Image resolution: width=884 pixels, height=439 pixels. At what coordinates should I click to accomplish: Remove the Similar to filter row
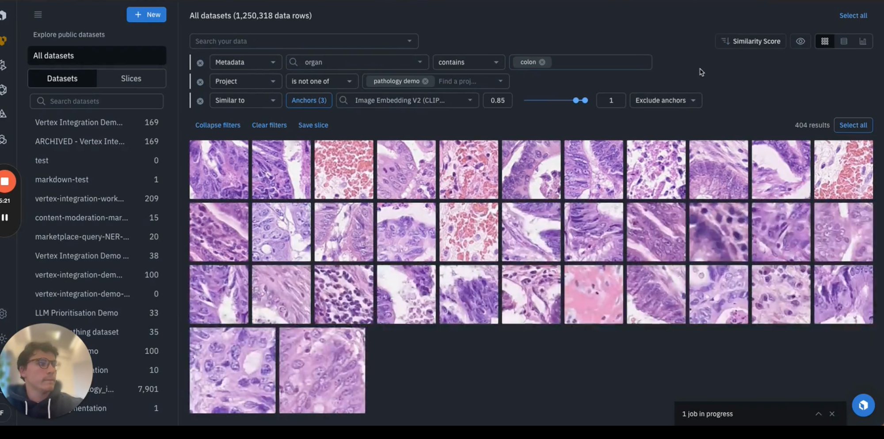[x=200, y=101]
